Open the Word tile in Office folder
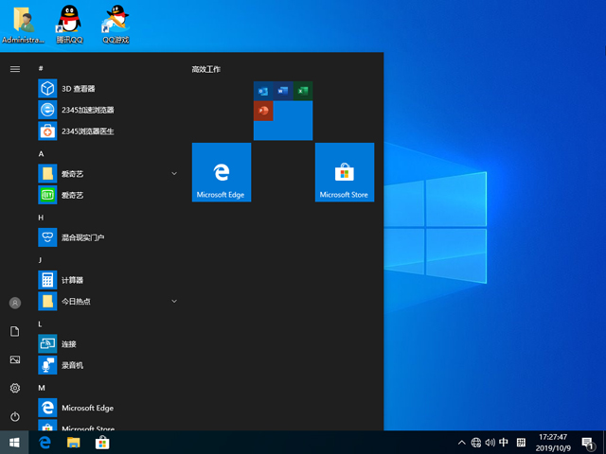 pyautogui.click(x=283, y=91)
